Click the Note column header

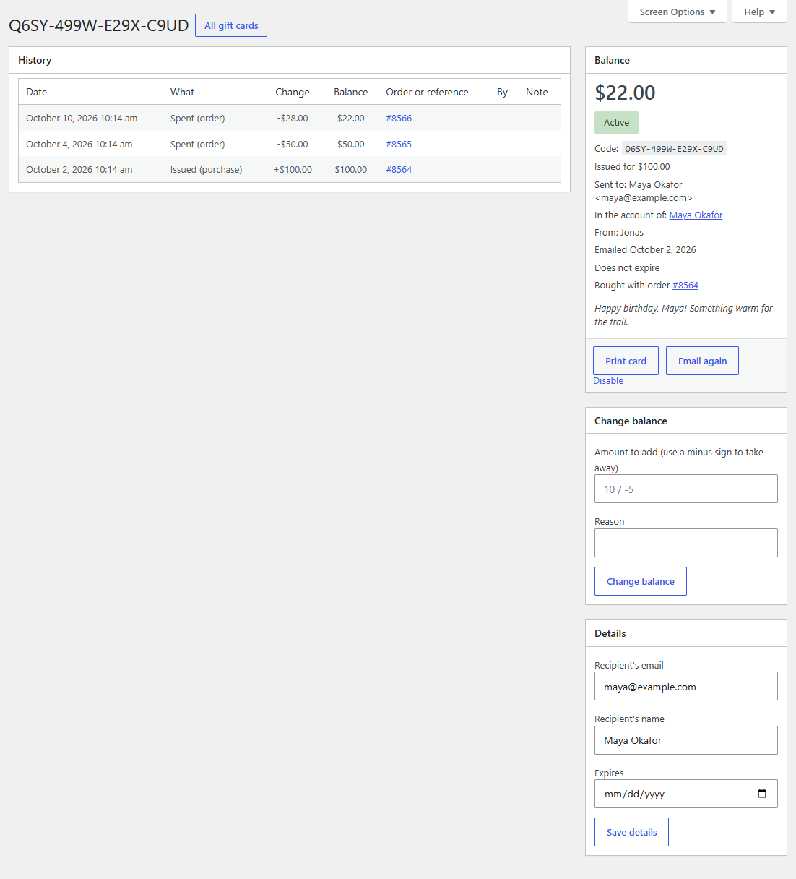point(537,93)
